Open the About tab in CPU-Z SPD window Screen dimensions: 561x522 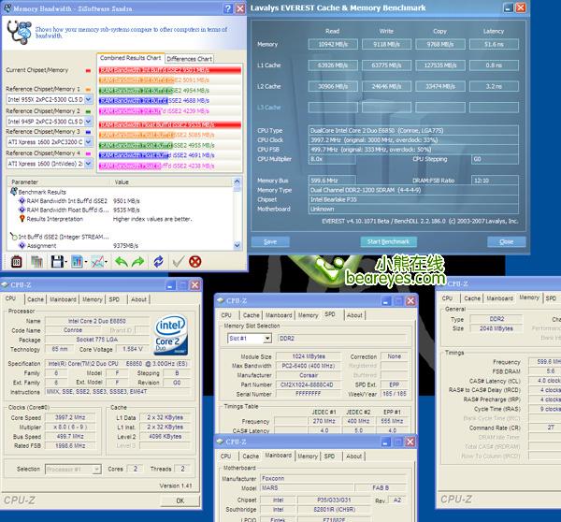[354, 315]
